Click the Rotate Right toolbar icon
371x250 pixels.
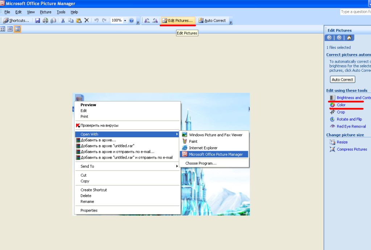click(155, 21)
